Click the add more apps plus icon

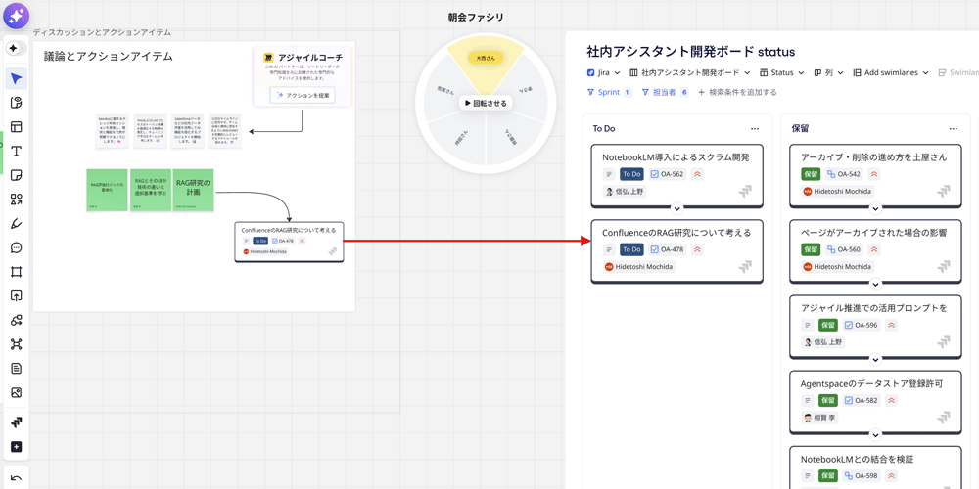coord(17,447)
